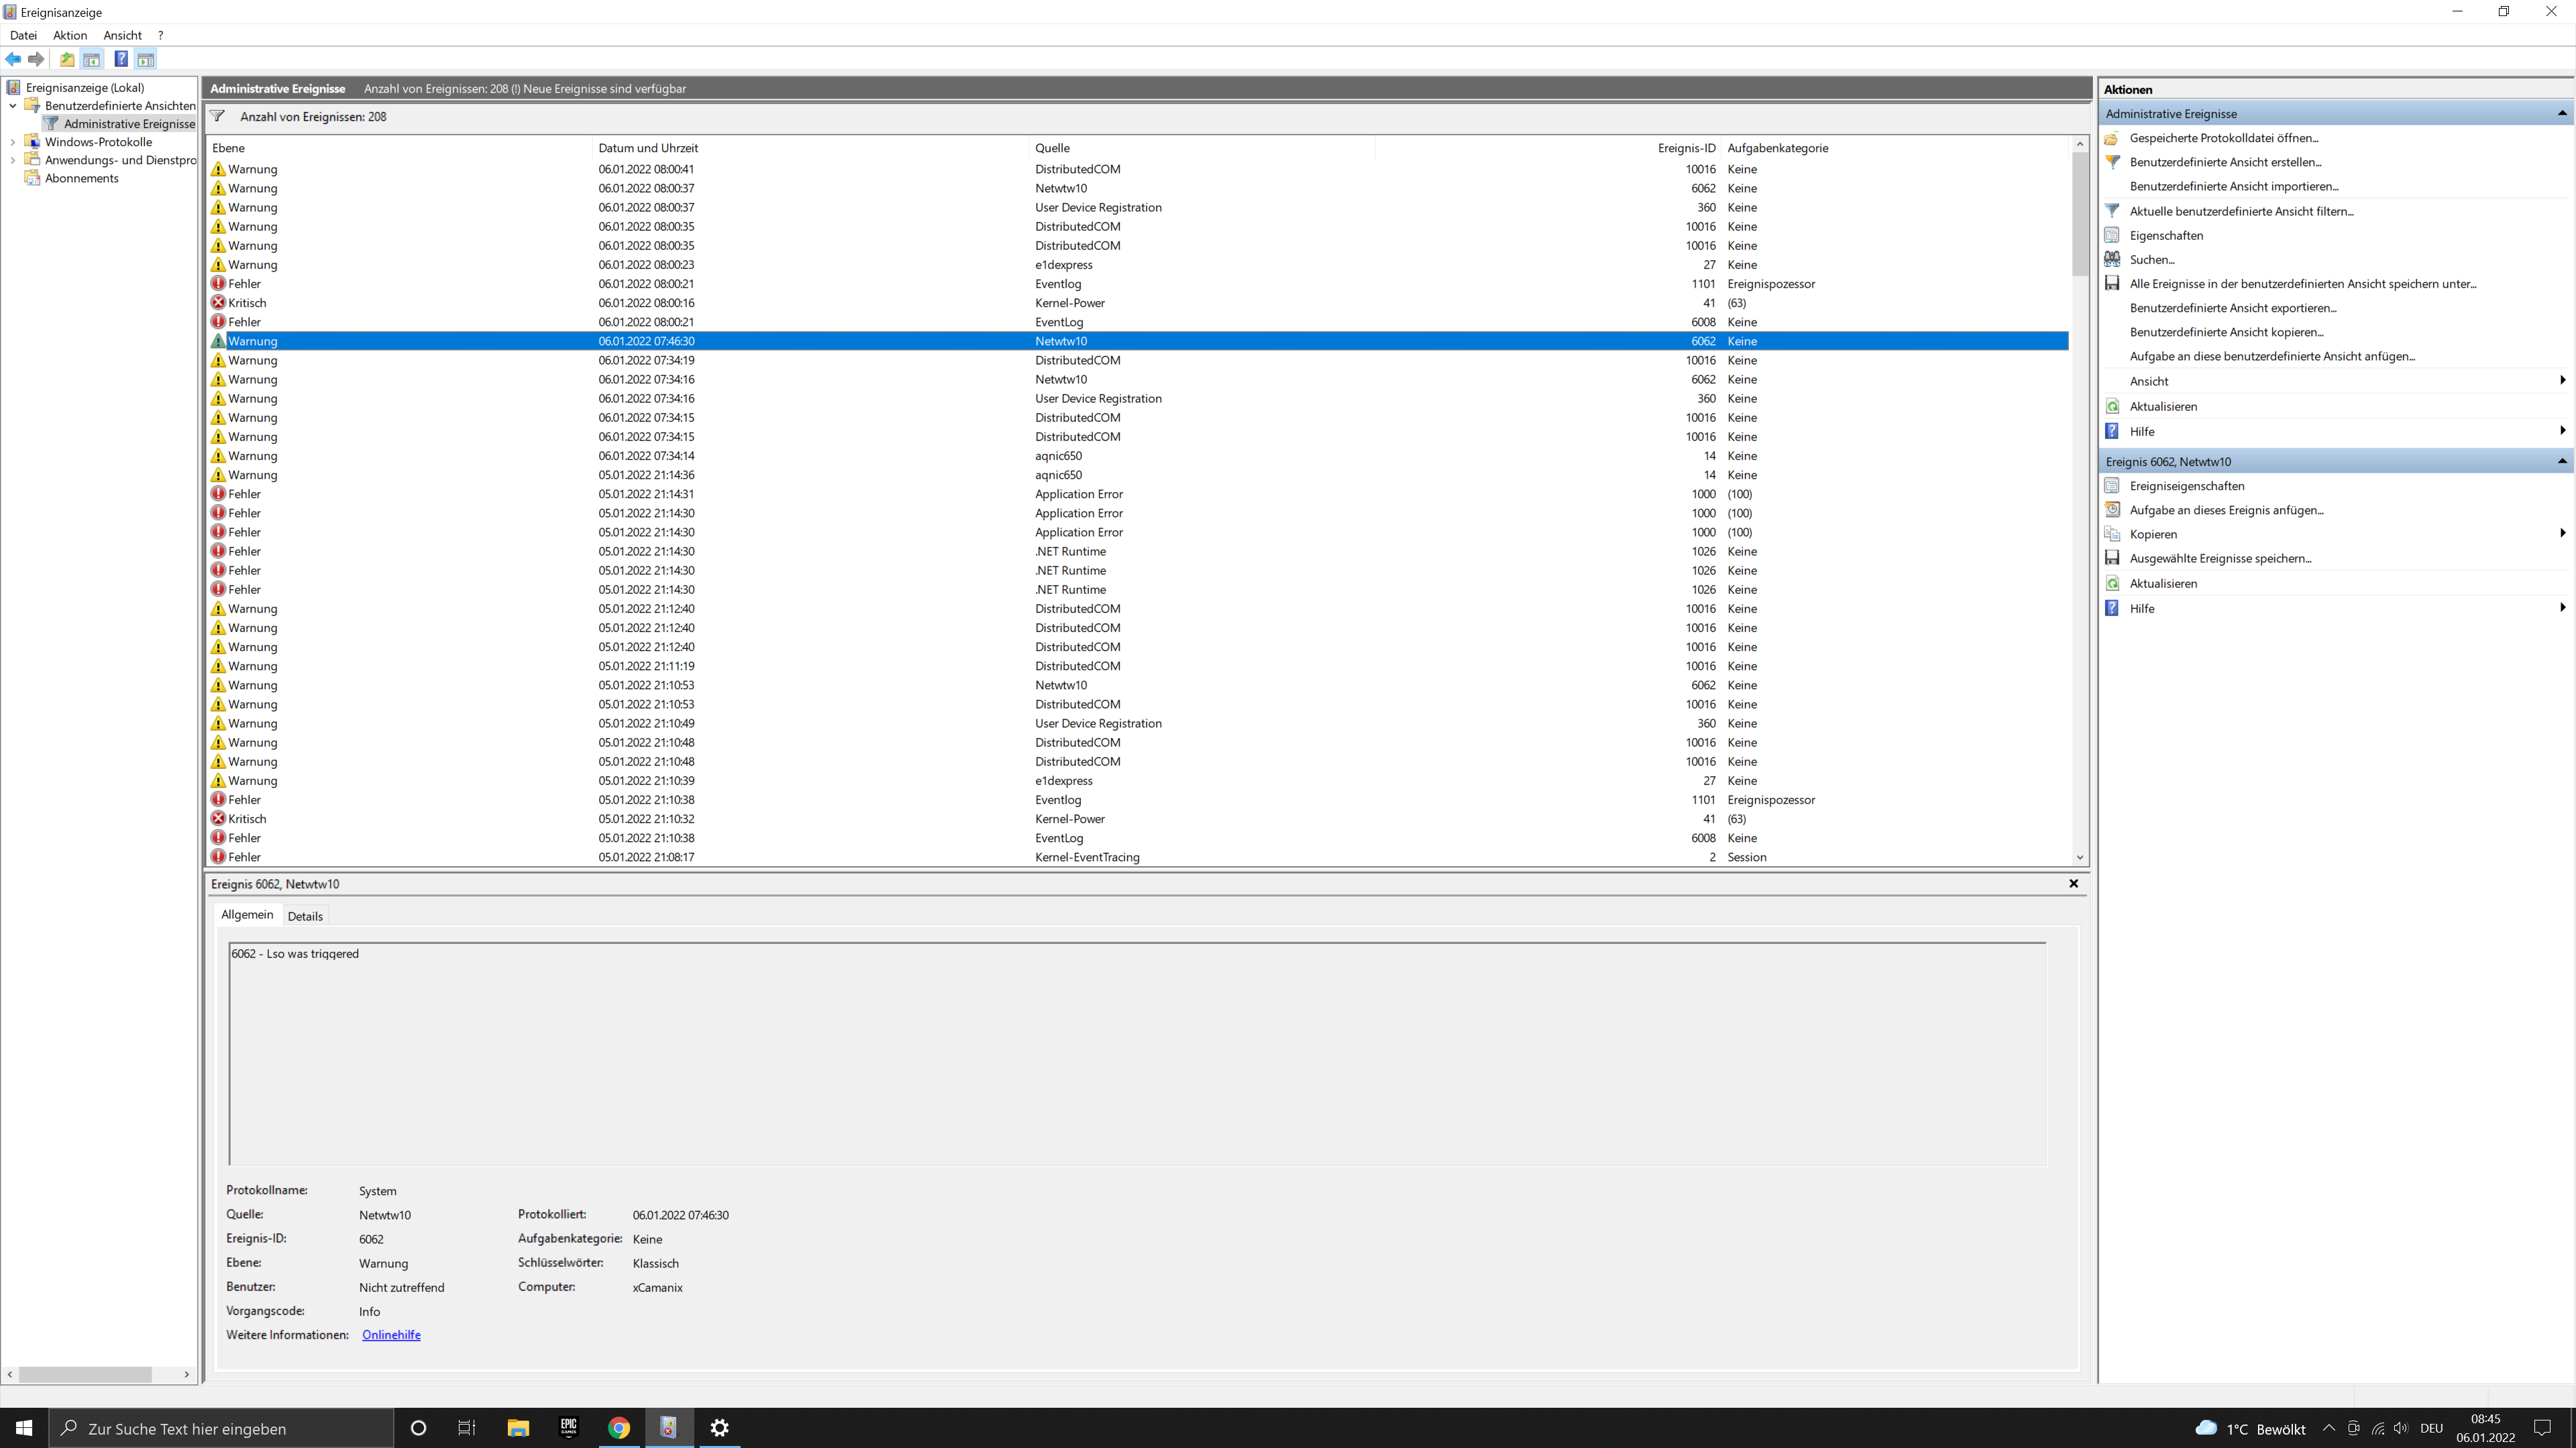2576x1448 pixels.
Task: Select the Kernel-Power critical event at 08:00:16
Action: click(1069, 303)
